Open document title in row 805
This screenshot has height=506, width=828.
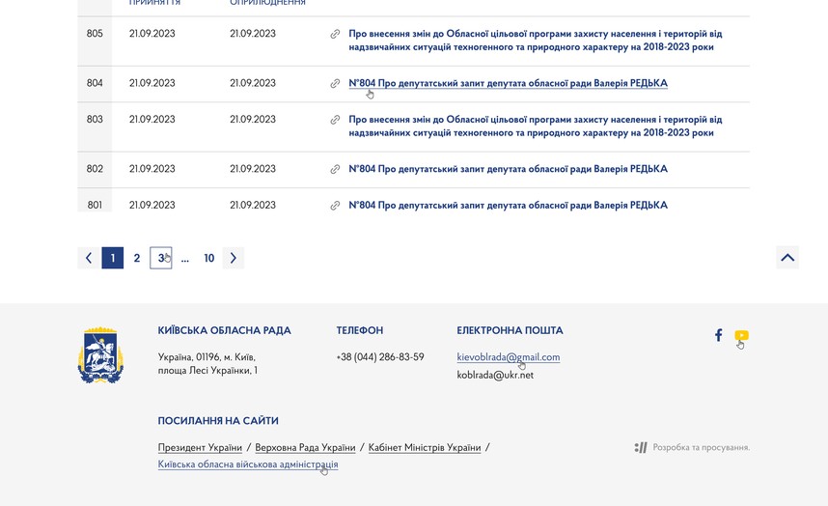[x=536, y=41]
